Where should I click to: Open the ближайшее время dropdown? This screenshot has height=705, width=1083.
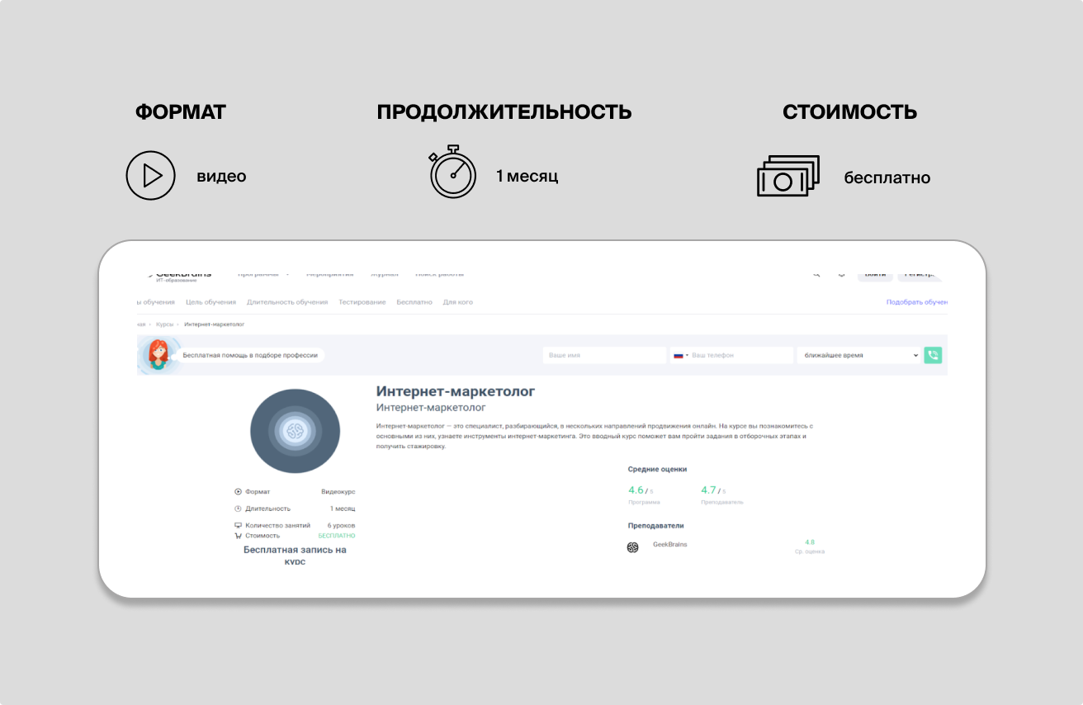coord(858,355)
